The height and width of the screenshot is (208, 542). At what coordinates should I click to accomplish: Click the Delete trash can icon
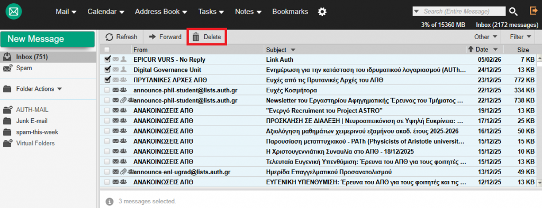(196, 37)
